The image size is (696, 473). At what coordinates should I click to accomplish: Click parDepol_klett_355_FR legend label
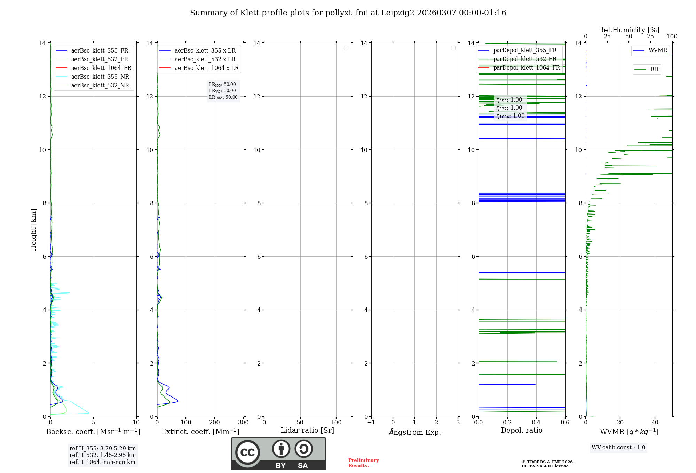[x=525, y=50]
